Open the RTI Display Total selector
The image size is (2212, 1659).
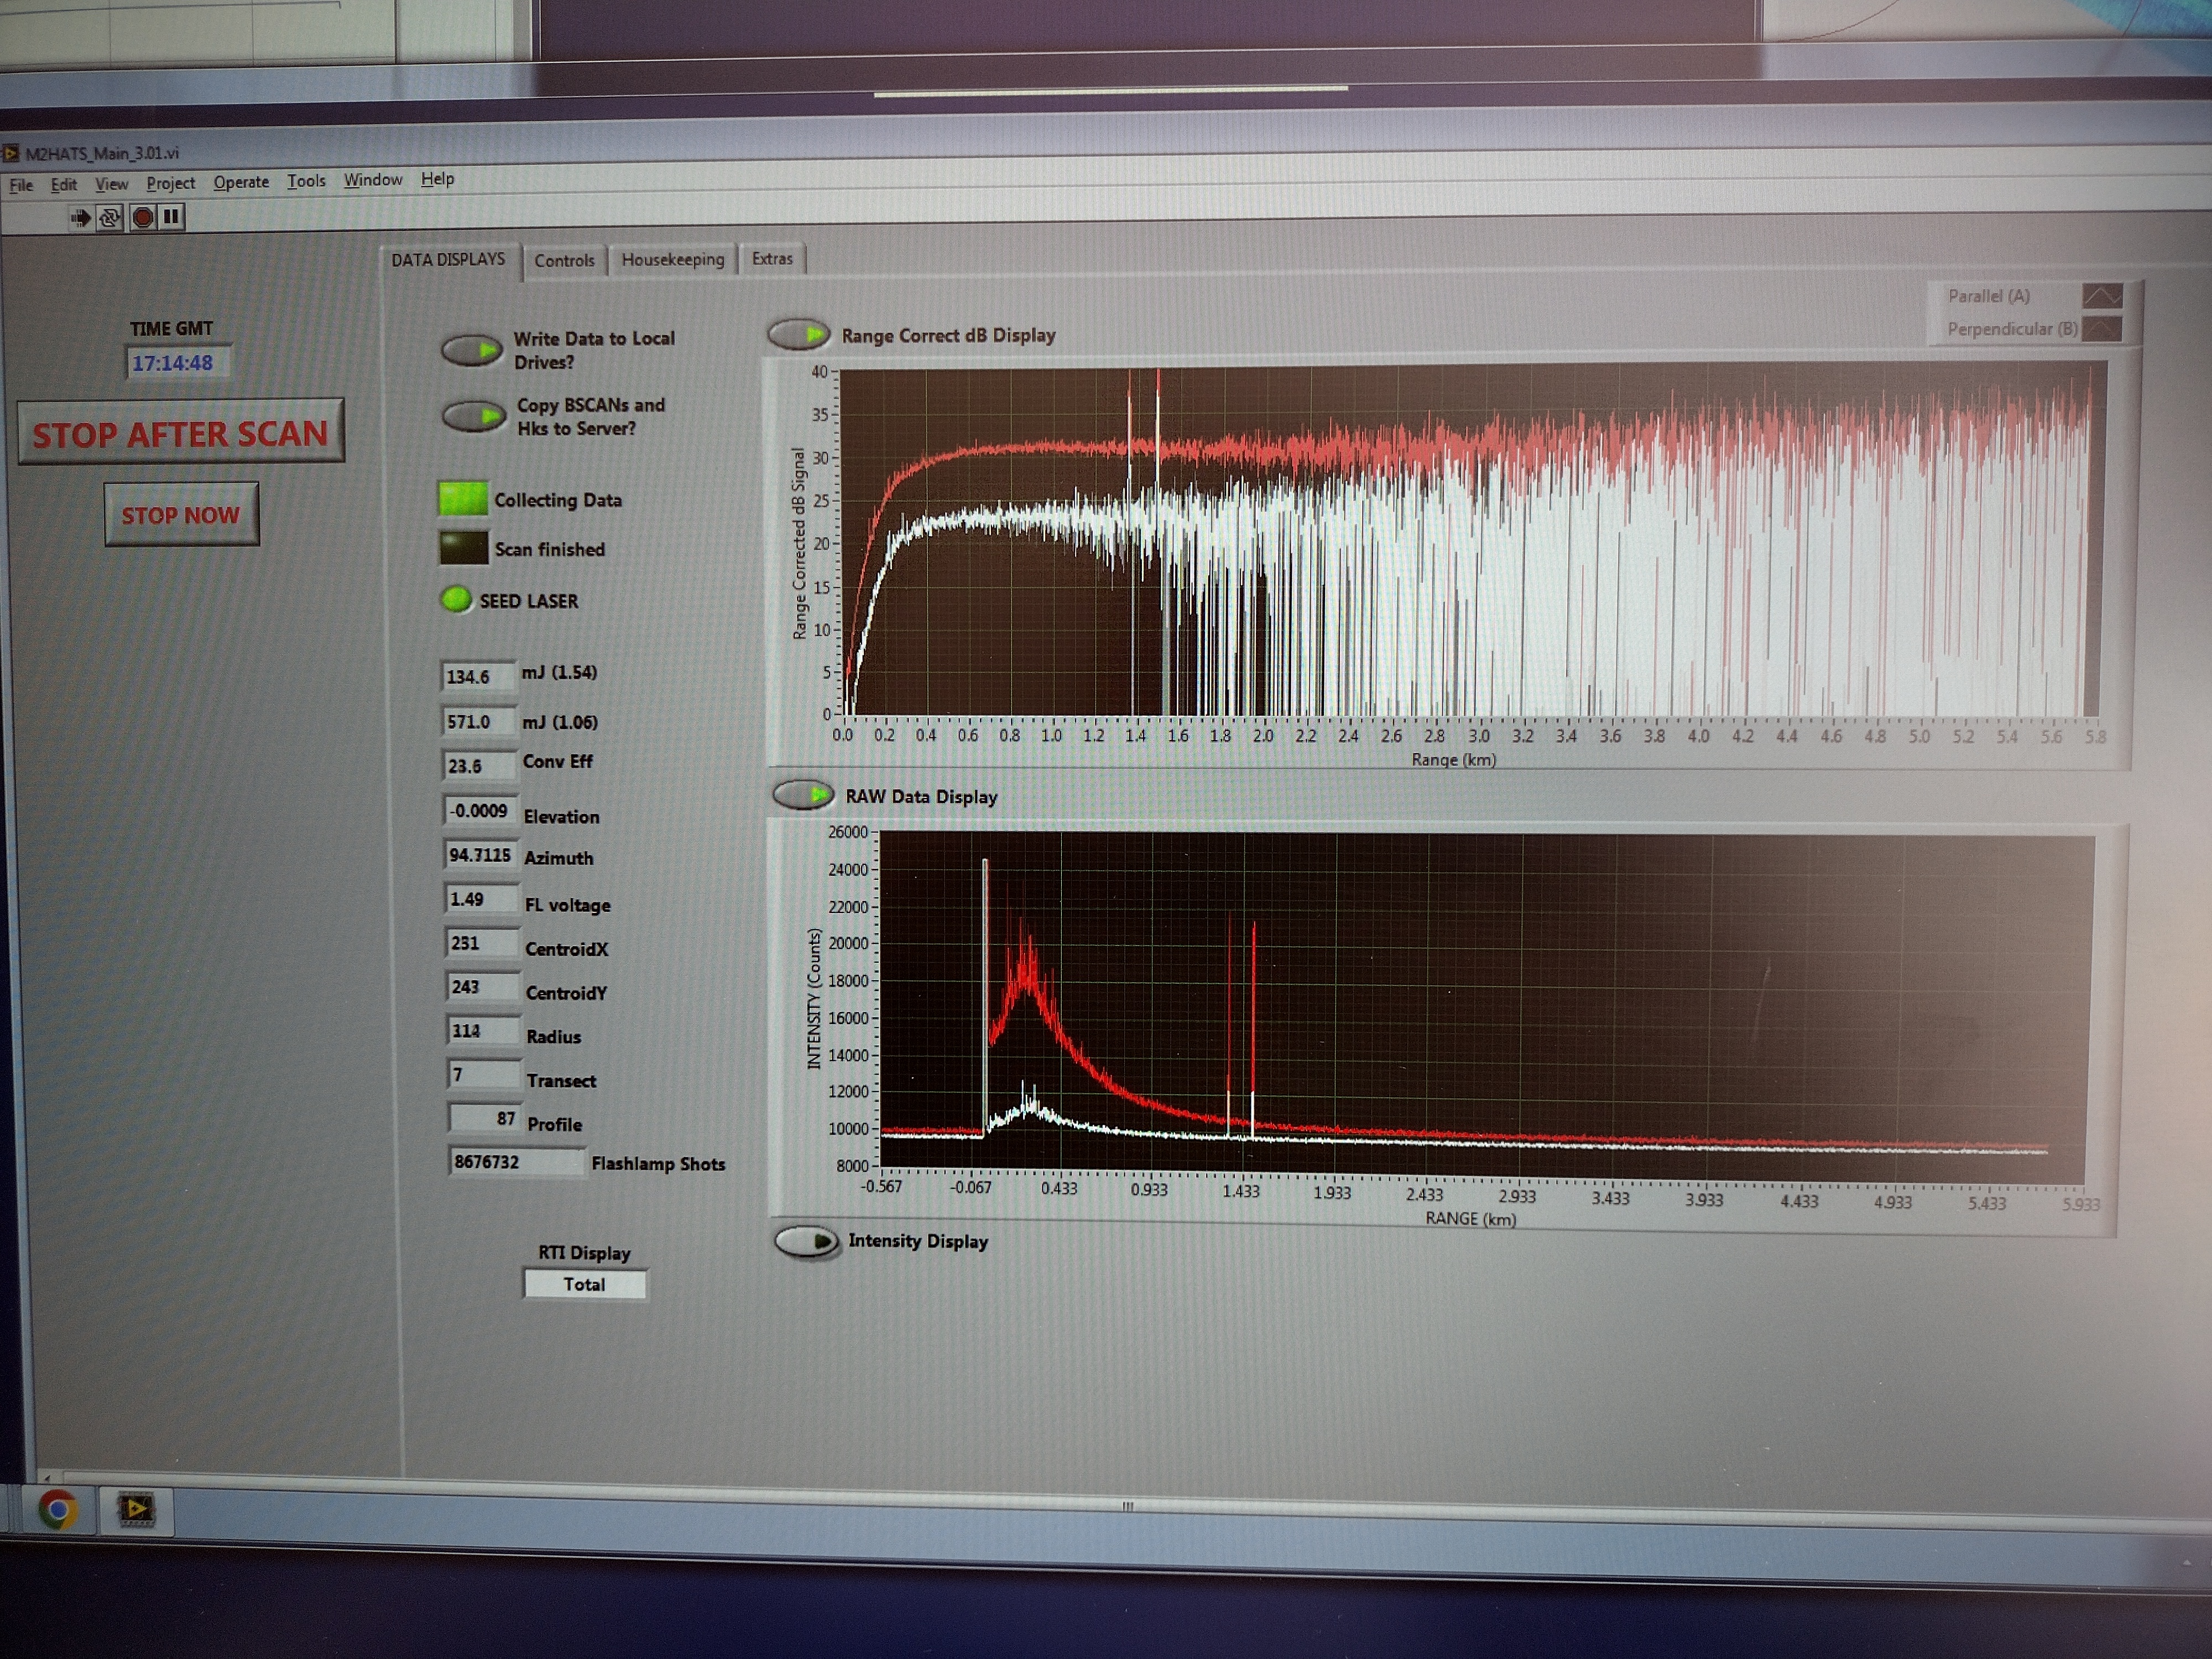[x=585, y=1284]
